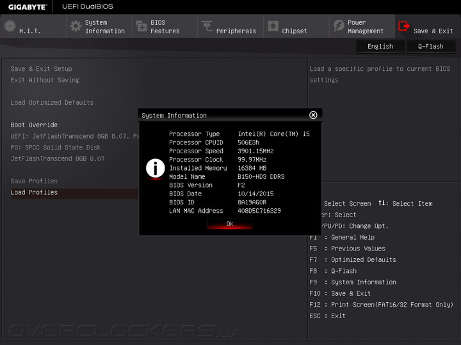The height and width of the screenshot is (345, 461).
Task: Click the F7 Optimized Defaults hint
Action: coord(353,259)
